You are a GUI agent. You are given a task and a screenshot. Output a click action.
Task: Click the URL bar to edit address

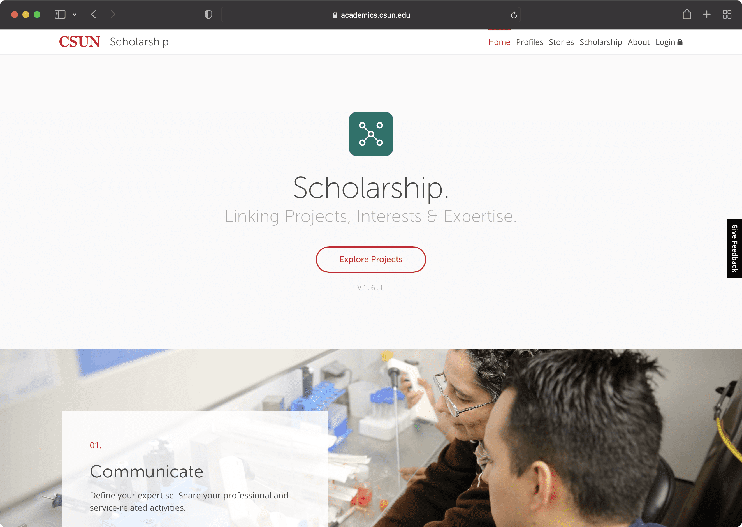(371, 15)
